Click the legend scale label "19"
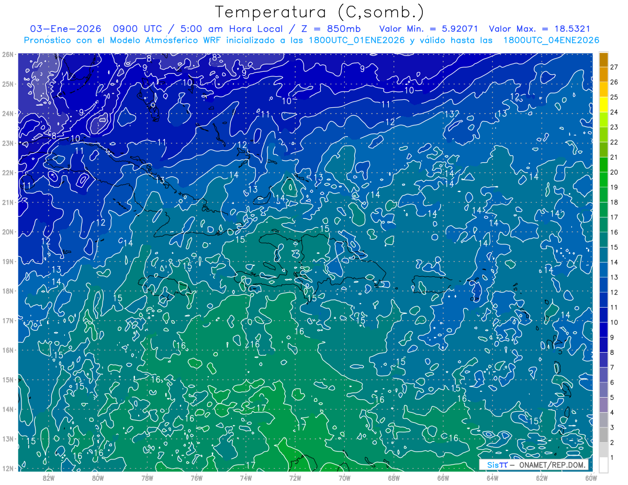The image size is (628, 485). (614, 187)
